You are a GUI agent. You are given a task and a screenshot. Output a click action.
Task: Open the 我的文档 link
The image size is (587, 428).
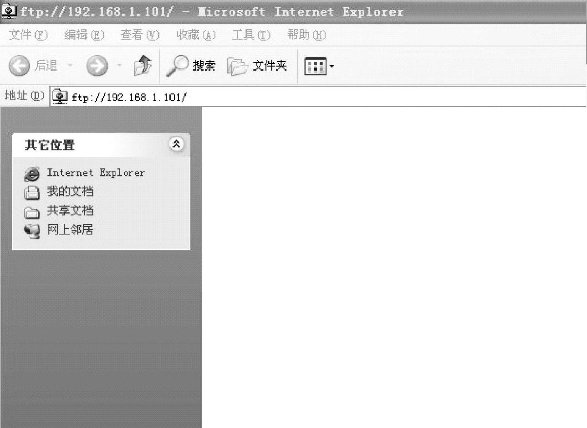click(x=70, y=191)
